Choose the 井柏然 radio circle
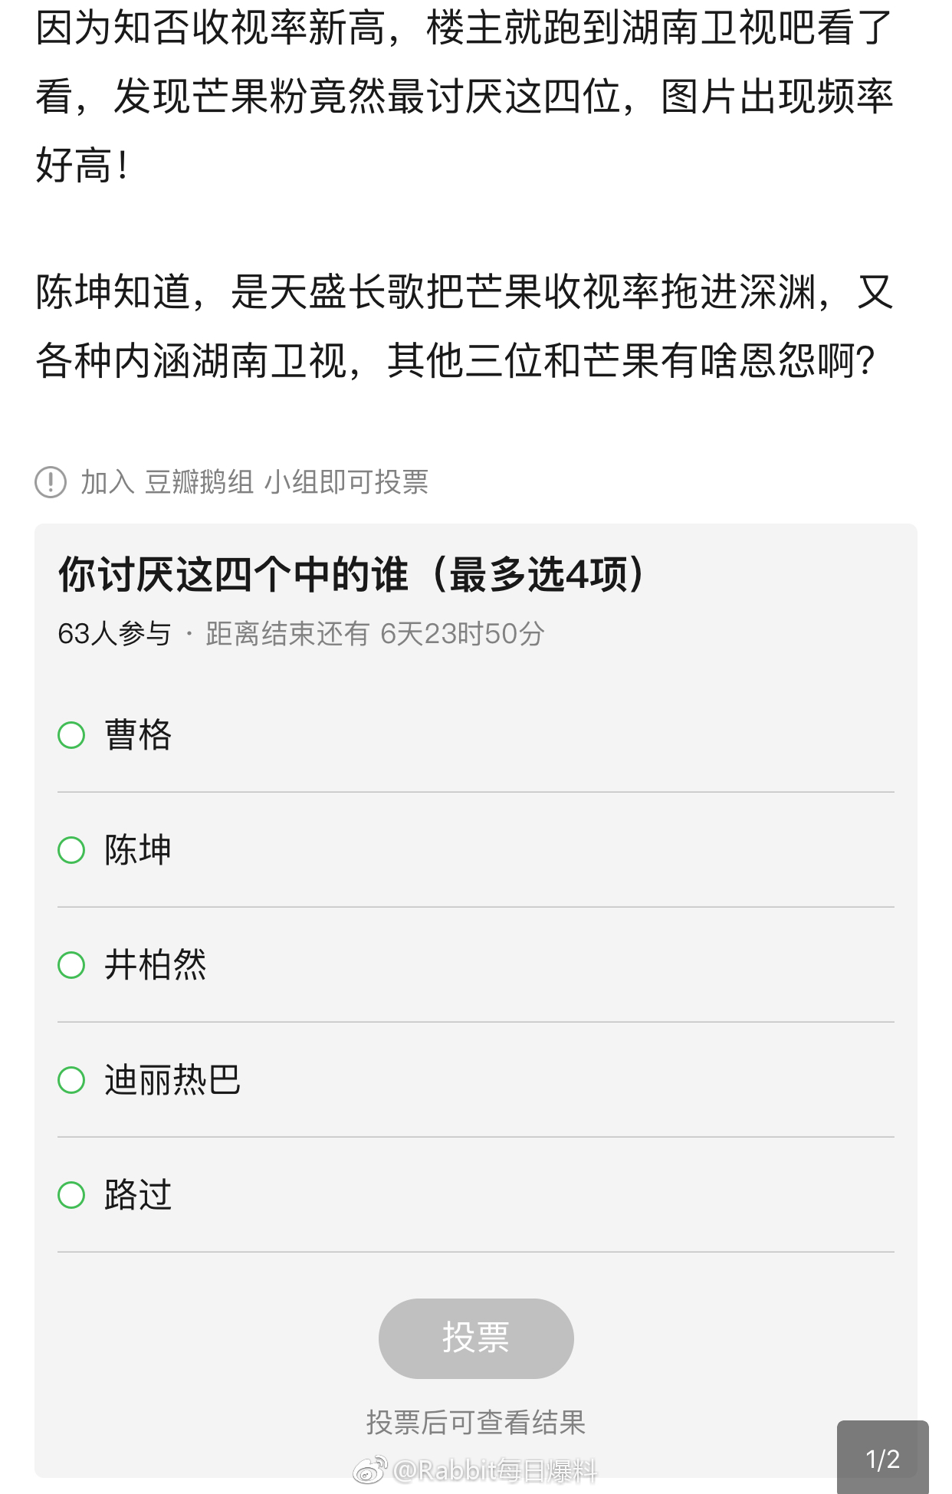The width and height of the screenshot is (952, 1494). (71, 965)
